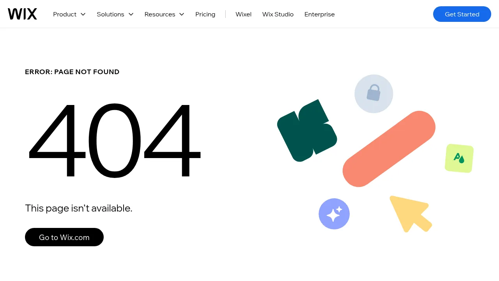Click the Wix logo in the header
The width and height of the screenshot is (499, 281).
click(x=22, y=14)
